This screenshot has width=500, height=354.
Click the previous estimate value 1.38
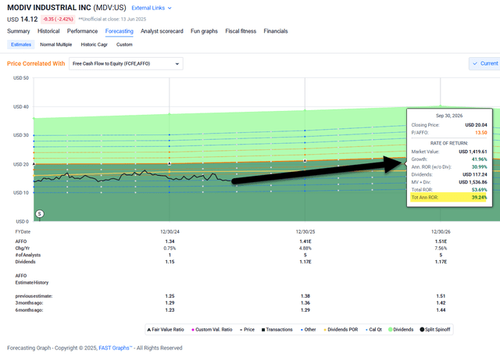[305, 296]
